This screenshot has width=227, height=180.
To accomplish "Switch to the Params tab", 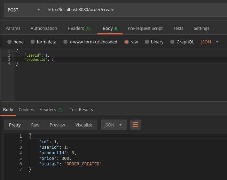I will pos(13,28).
